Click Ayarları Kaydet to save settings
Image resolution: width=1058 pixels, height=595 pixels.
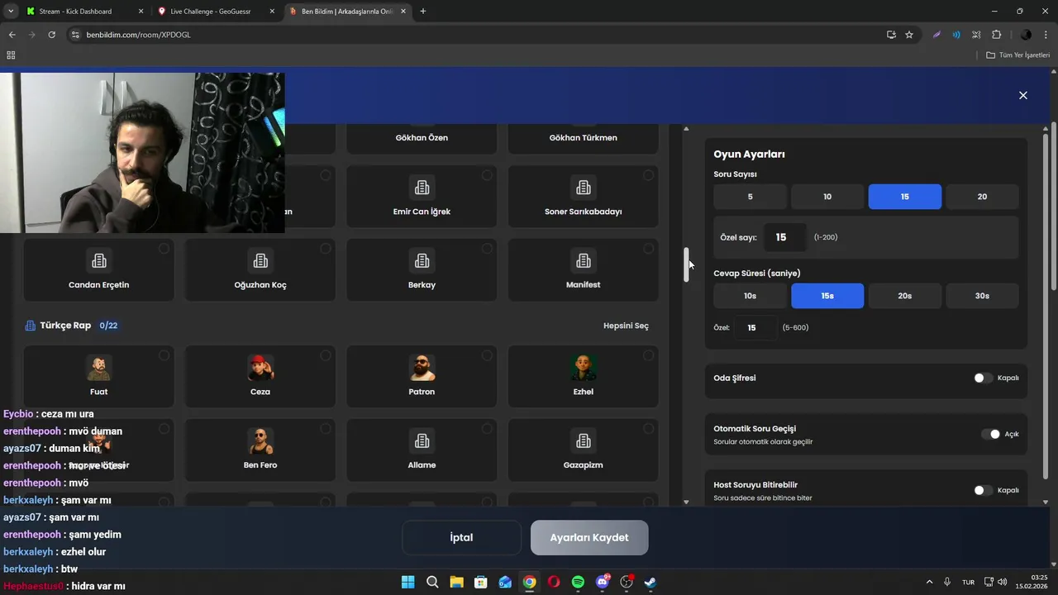(x=589, y=538)
